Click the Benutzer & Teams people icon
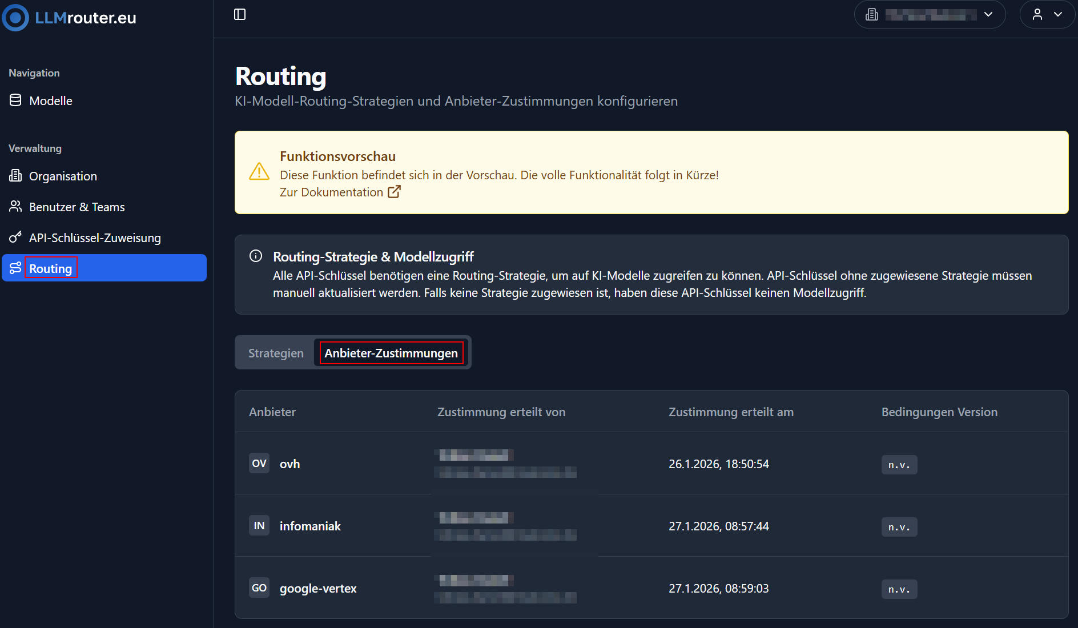 [x=15, y=207]
